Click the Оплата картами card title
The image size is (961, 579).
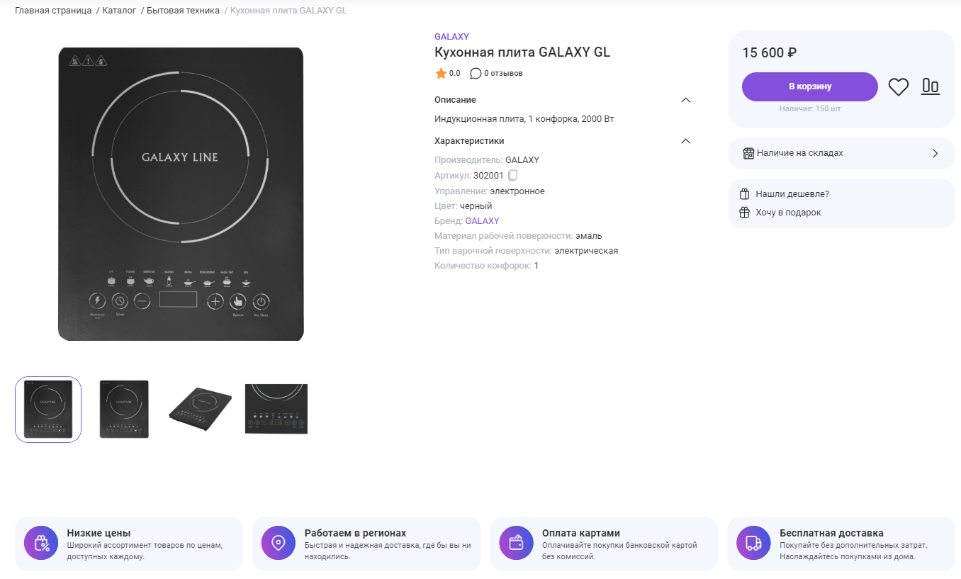click(581, 533)
